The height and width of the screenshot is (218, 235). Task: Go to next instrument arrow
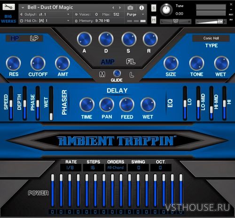tap(120, 8)
